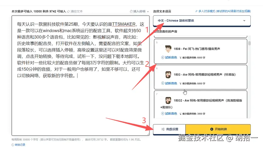The height and width of the screenshot is (147, 263).
Task: Open the 中文 - Chinese language dropdown
Action: pos(202,21)
